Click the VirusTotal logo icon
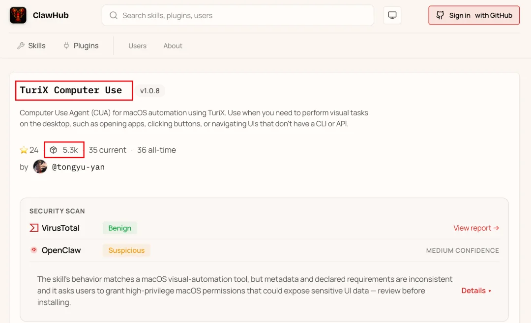This screenshot has width=531, height=323. 34,228
